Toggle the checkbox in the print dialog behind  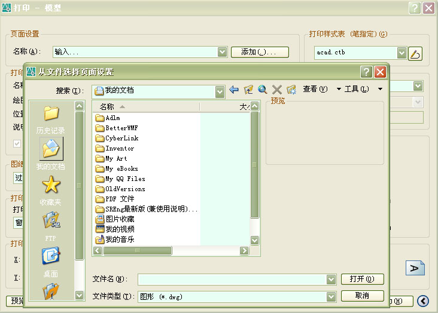tap(17, 143)
